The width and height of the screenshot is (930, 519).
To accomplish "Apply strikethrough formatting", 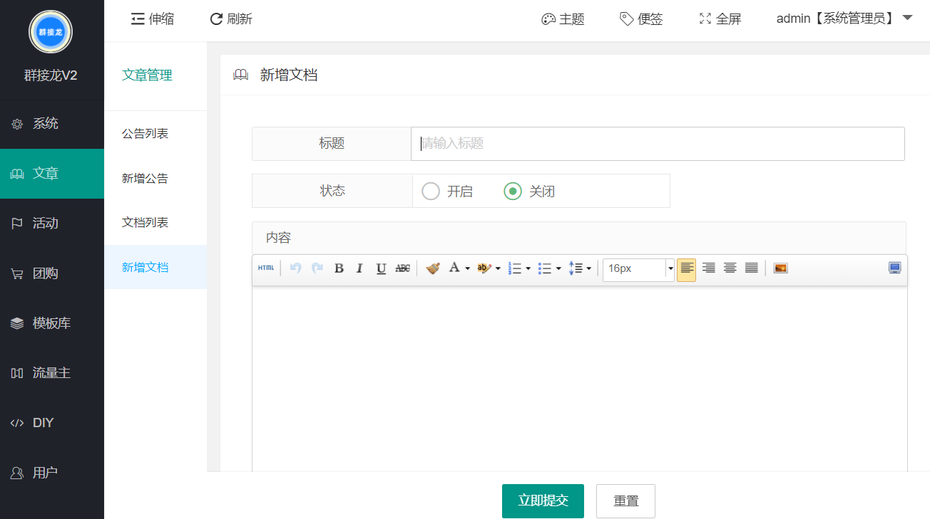I will tap(403, 268).
